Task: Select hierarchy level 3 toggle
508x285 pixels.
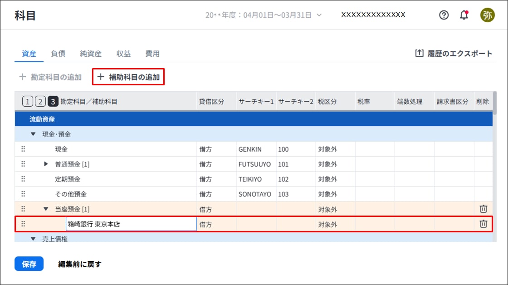Action: click(x=53, y=102)
